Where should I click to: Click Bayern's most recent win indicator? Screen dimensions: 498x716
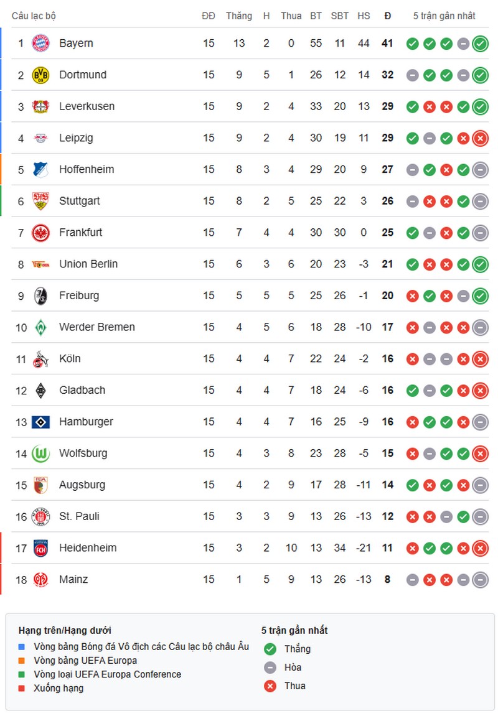tap(480, 44)
